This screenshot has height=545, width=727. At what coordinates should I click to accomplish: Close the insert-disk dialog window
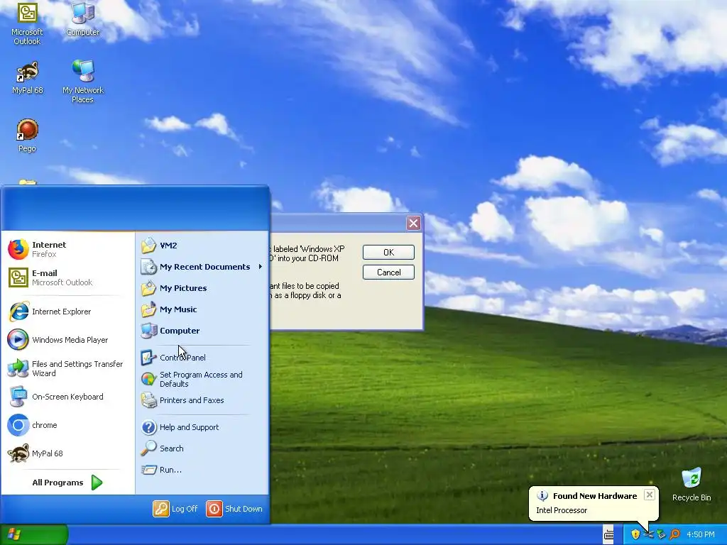(413, 223)
